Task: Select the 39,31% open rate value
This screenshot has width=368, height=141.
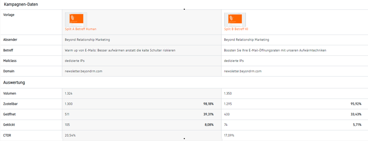Action: pyautogui.click(x=208, y=114)
